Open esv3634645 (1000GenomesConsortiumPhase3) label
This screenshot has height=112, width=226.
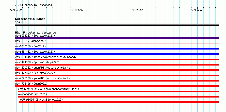46,57
